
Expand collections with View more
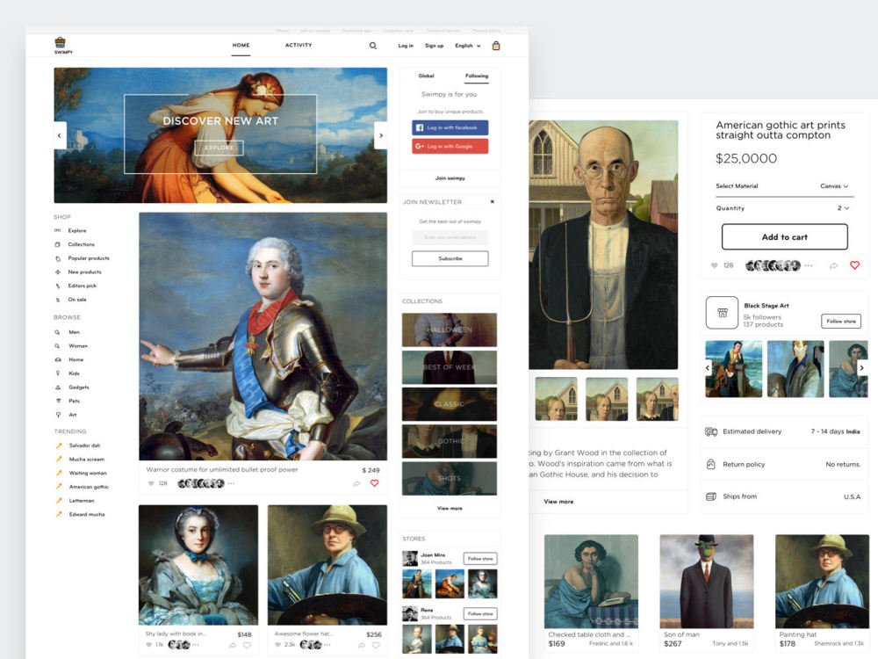click(450, 508)
